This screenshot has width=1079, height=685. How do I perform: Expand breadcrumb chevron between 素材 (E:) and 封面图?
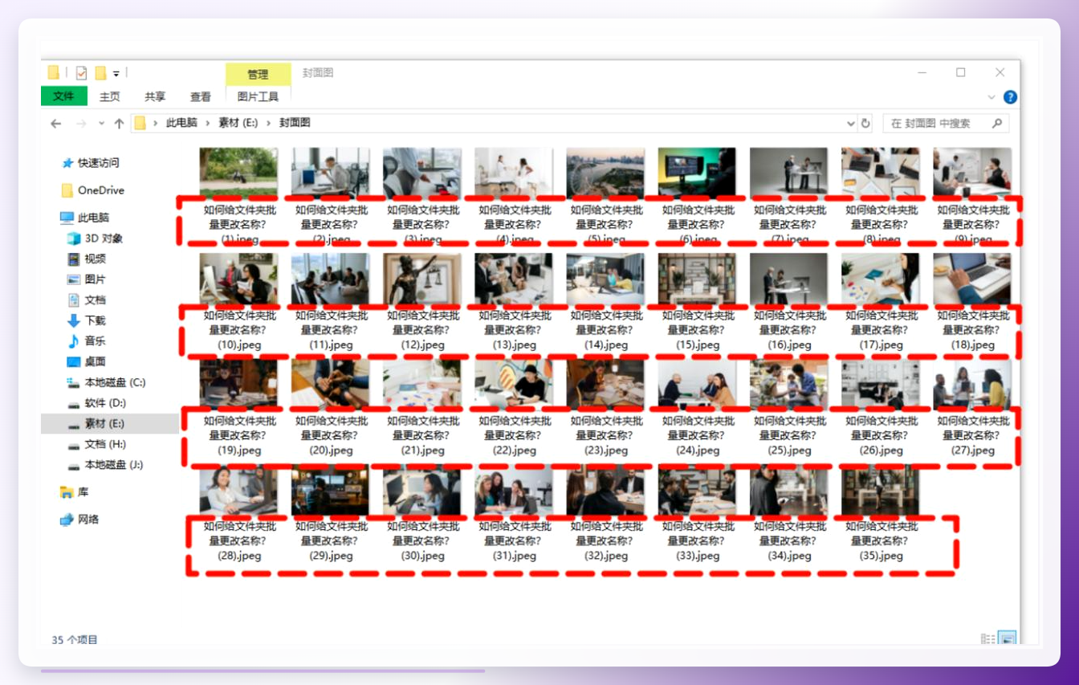coord(268,124)
